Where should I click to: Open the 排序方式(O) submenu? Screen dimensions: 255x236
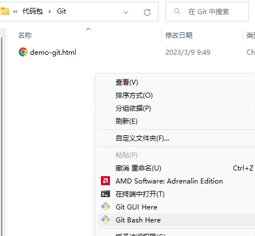[176, 95]
